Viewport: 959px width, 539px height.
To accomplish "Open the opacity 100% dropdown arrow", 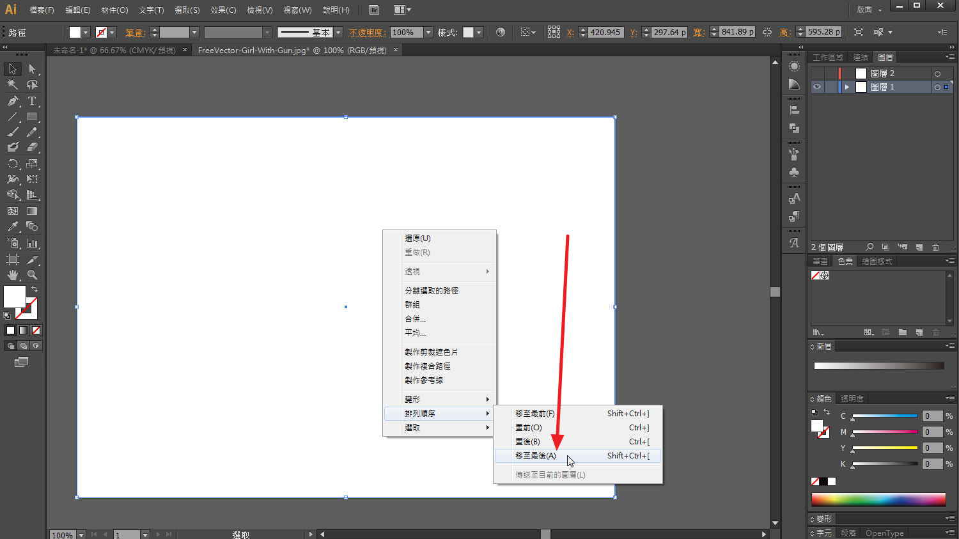I will [428, 32].
